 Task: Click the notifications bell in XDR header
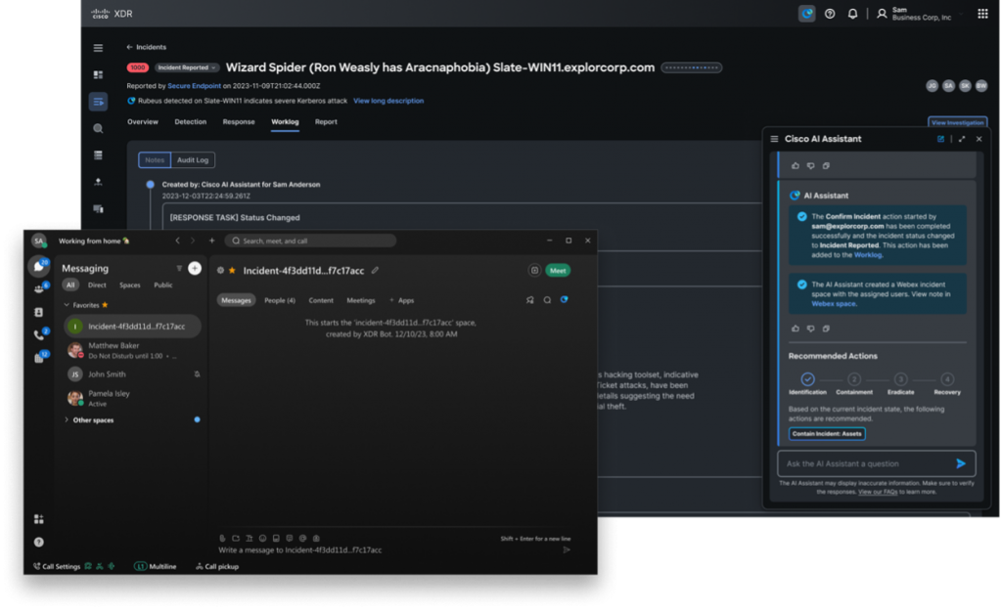pos(852,14)
